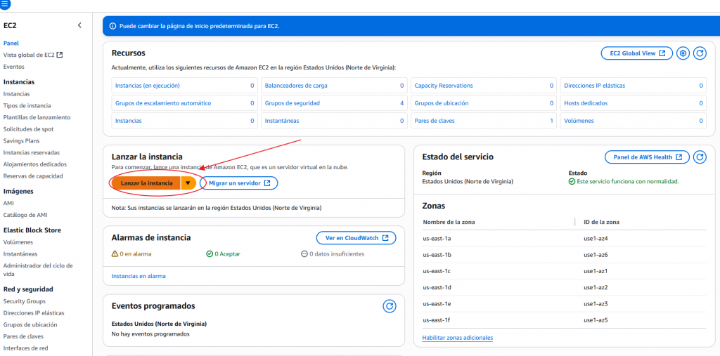This screenshot has width=720, height=356.
Task: Dismiss info banner icon about default EC2 page
Action: 112,26
